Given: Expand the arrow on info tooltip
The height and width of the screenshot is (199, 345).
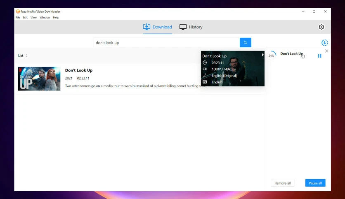Looking at the screenshot, I should [262, 55].
